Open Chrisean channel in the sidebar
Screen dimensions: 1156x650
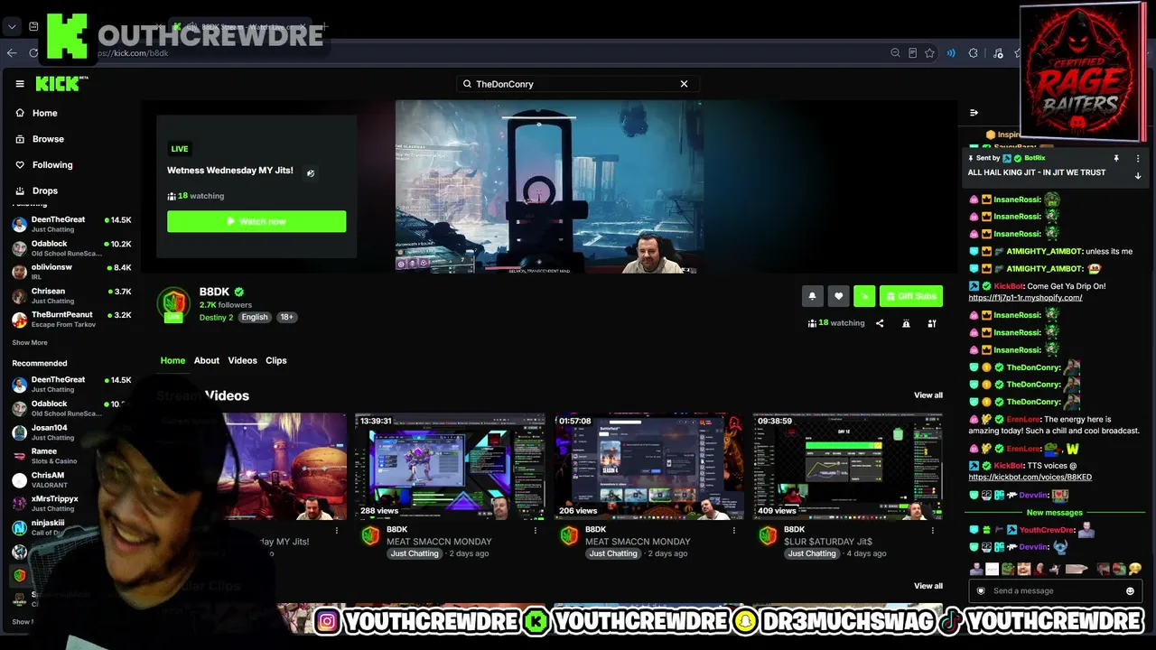(x=70, y=296)
